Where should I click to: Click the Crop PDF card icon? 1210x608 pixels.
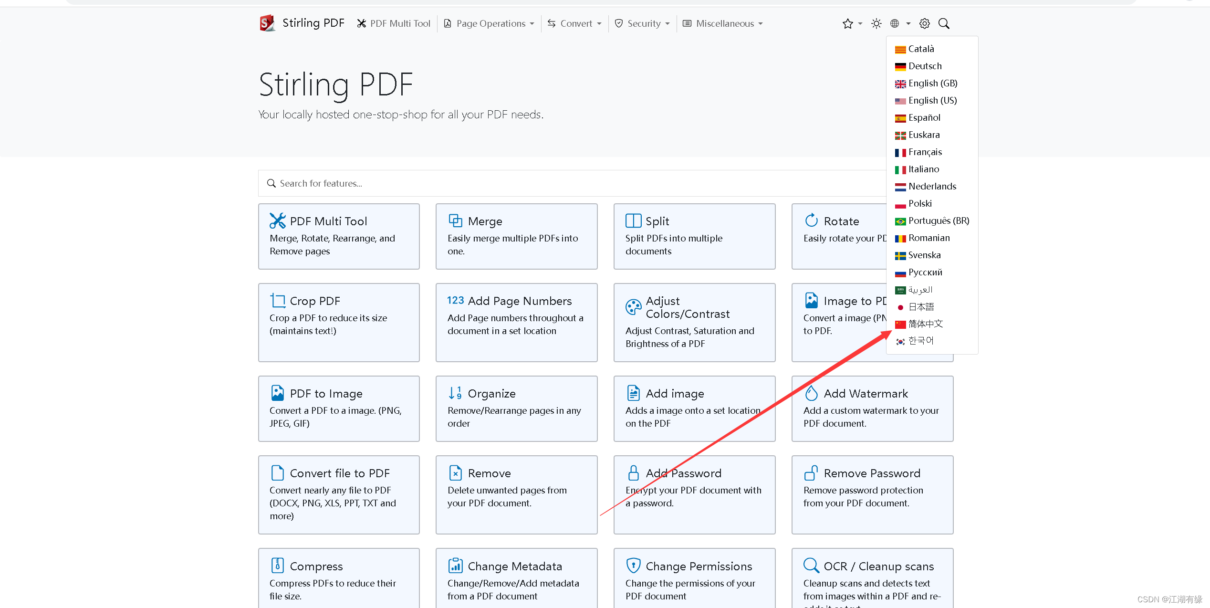coord(278,301)
